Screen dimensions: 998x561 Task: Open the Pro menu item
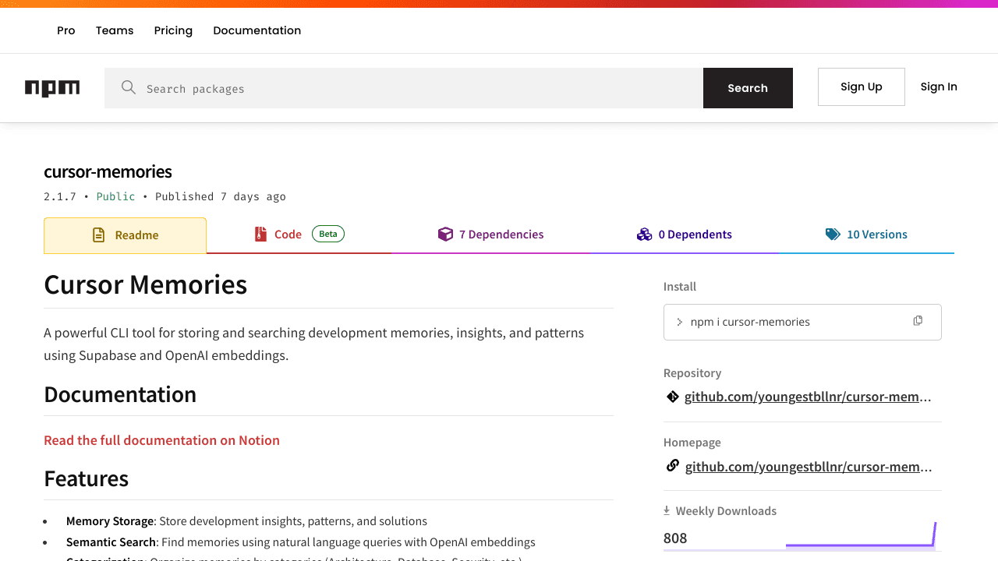point(66,30)
